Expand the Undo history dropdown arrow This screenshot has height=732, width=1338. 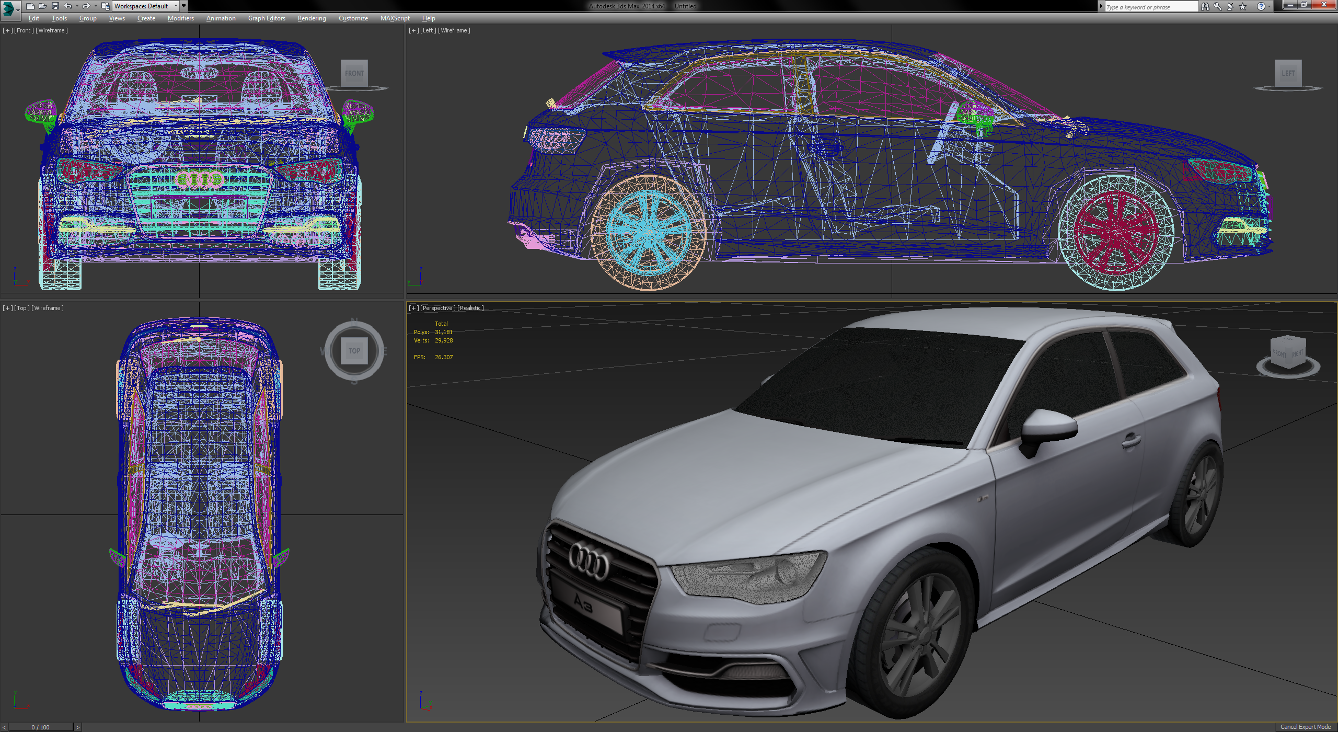point(77,6)
